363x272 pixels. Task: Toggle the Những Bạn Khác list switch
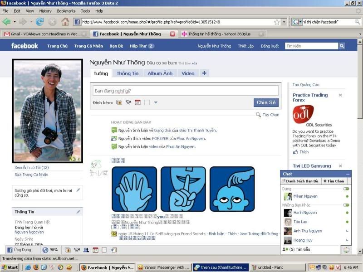click(x=346, y=205)
